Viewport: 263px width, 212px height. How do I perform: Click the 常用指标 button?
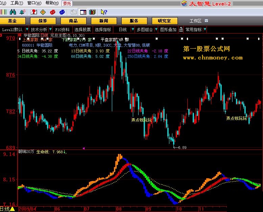pos(194,30)
